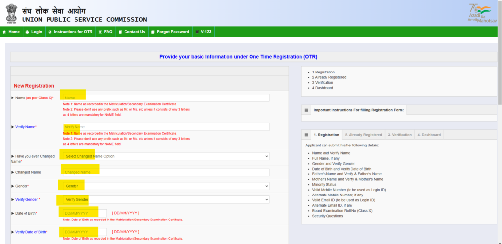Click the '3 Verification' list entry
The height and width of the screenshot is (244, 502).
[x=323, y=82]
